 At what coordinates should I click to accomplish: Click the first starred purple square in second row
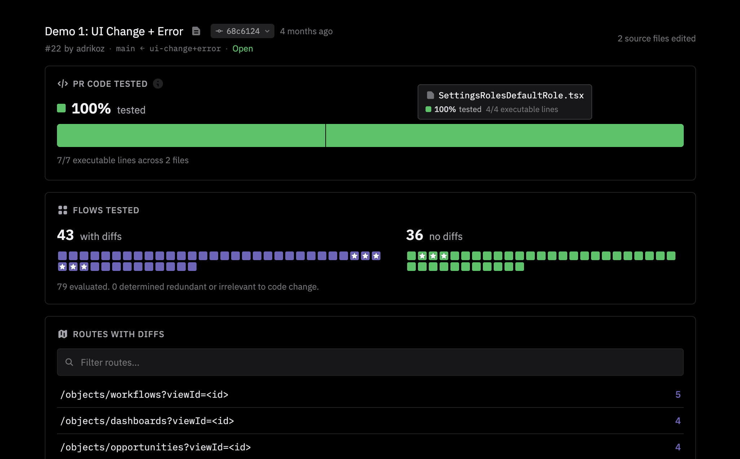62,267
